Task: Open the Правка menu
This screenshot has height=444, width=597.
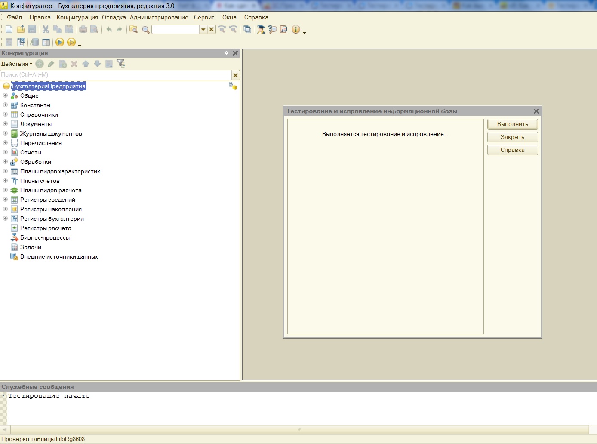Action: click(x=40, y=17)
